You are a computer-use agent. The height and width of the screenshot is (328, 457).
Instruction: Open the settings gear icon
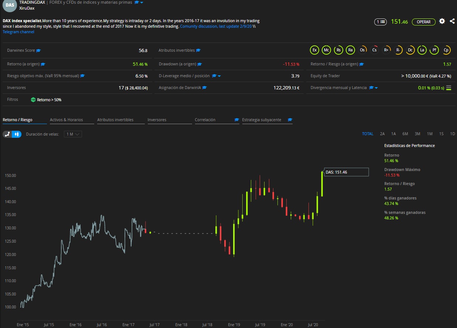coord(442,21)
